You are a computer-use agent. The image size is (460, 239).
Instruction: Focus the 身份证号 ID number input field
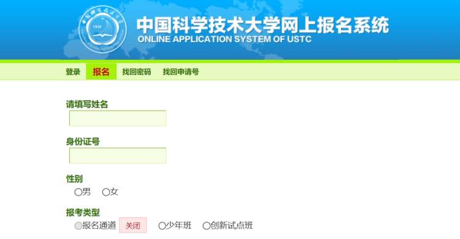click(x=118, y=155)
